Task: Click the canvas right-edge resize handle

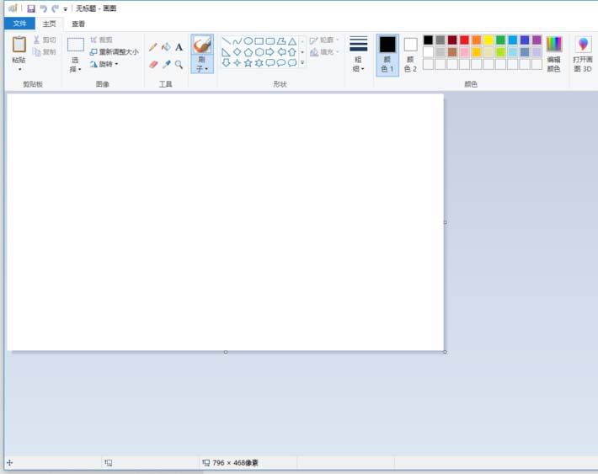Action: click(445, 222)
